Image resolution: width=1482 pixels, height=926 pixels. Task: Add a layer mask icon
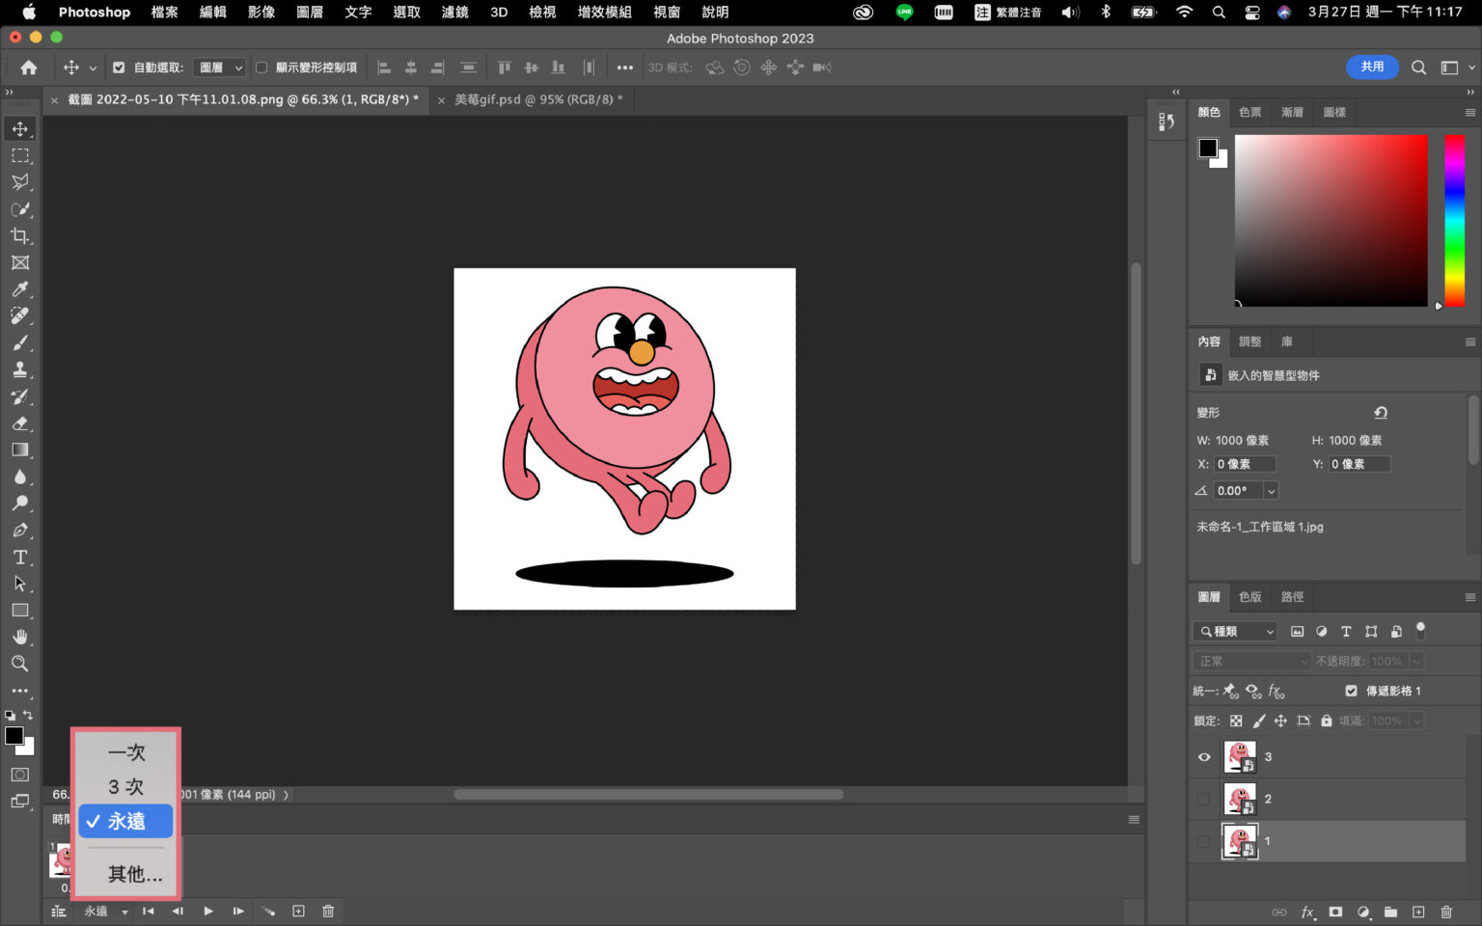[1335, 912]
